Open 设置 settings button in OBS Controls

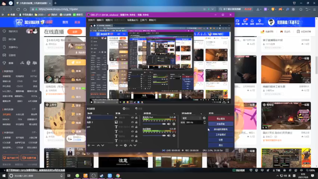(221, 140)
